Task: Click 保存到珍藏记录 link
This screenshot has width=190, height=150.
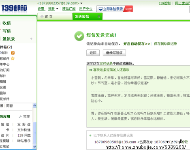Action: [165, 44]
